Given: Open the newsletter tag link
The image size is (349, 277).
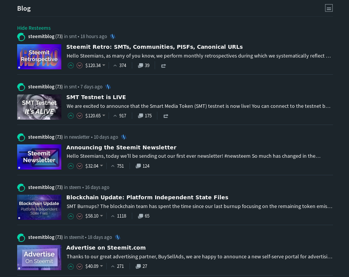Looking at the screenshot, I should click(x=79, y=137).
